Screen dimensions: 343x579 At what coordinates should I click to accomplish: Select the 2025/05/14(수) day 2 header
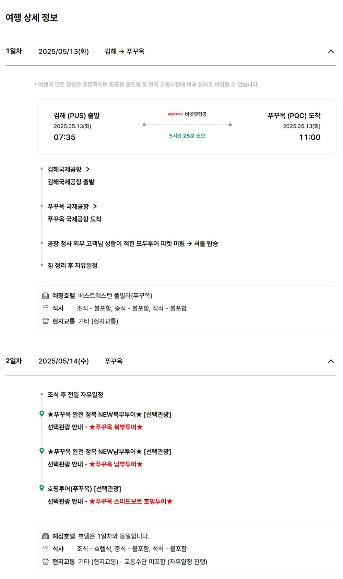[63, 361]
